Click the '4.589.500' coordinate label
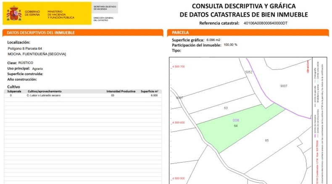332x184 pixels. coord(178,179)
